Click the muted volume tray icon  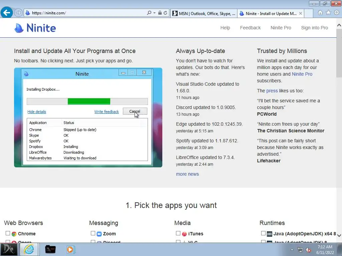[308, 250]
